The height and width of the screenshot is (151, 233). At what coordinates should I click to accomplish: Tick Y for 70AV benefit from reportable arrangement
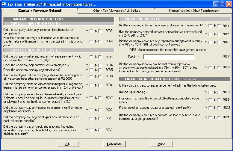[x=210, y=68]
